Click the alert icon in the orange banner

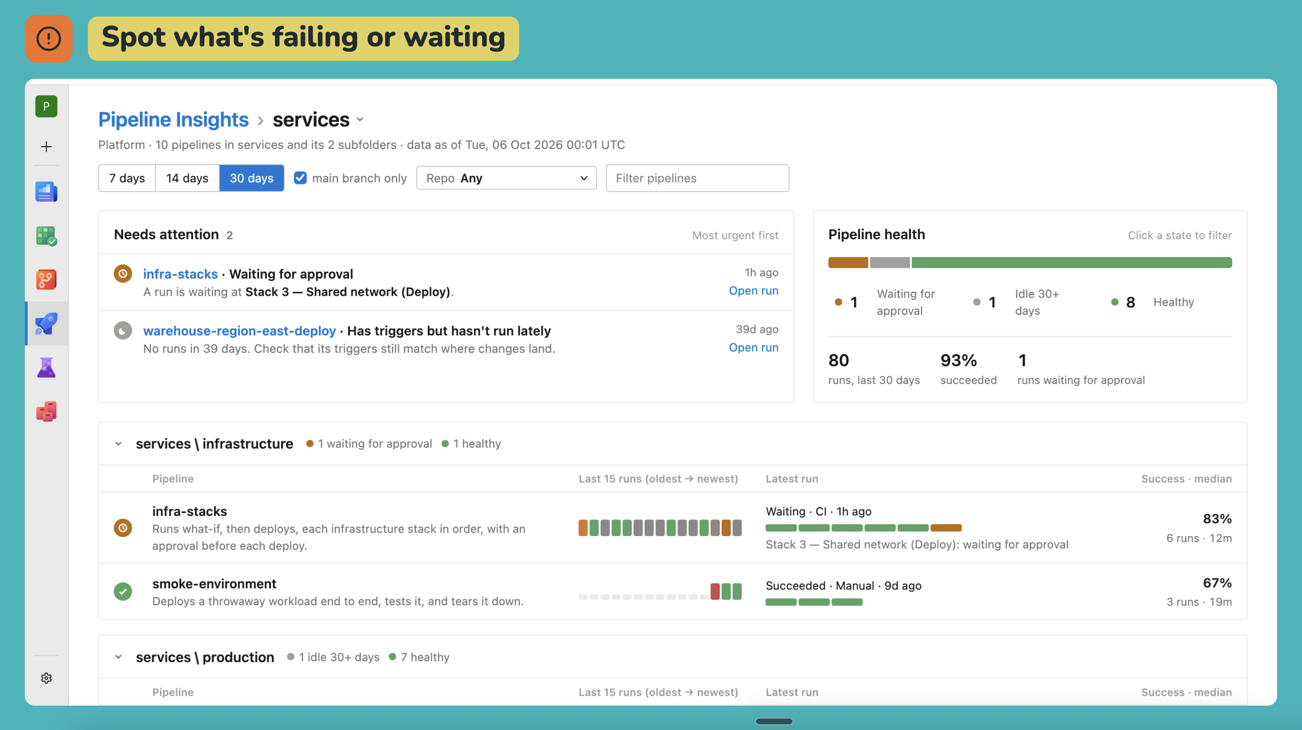[x=49, y=38]
